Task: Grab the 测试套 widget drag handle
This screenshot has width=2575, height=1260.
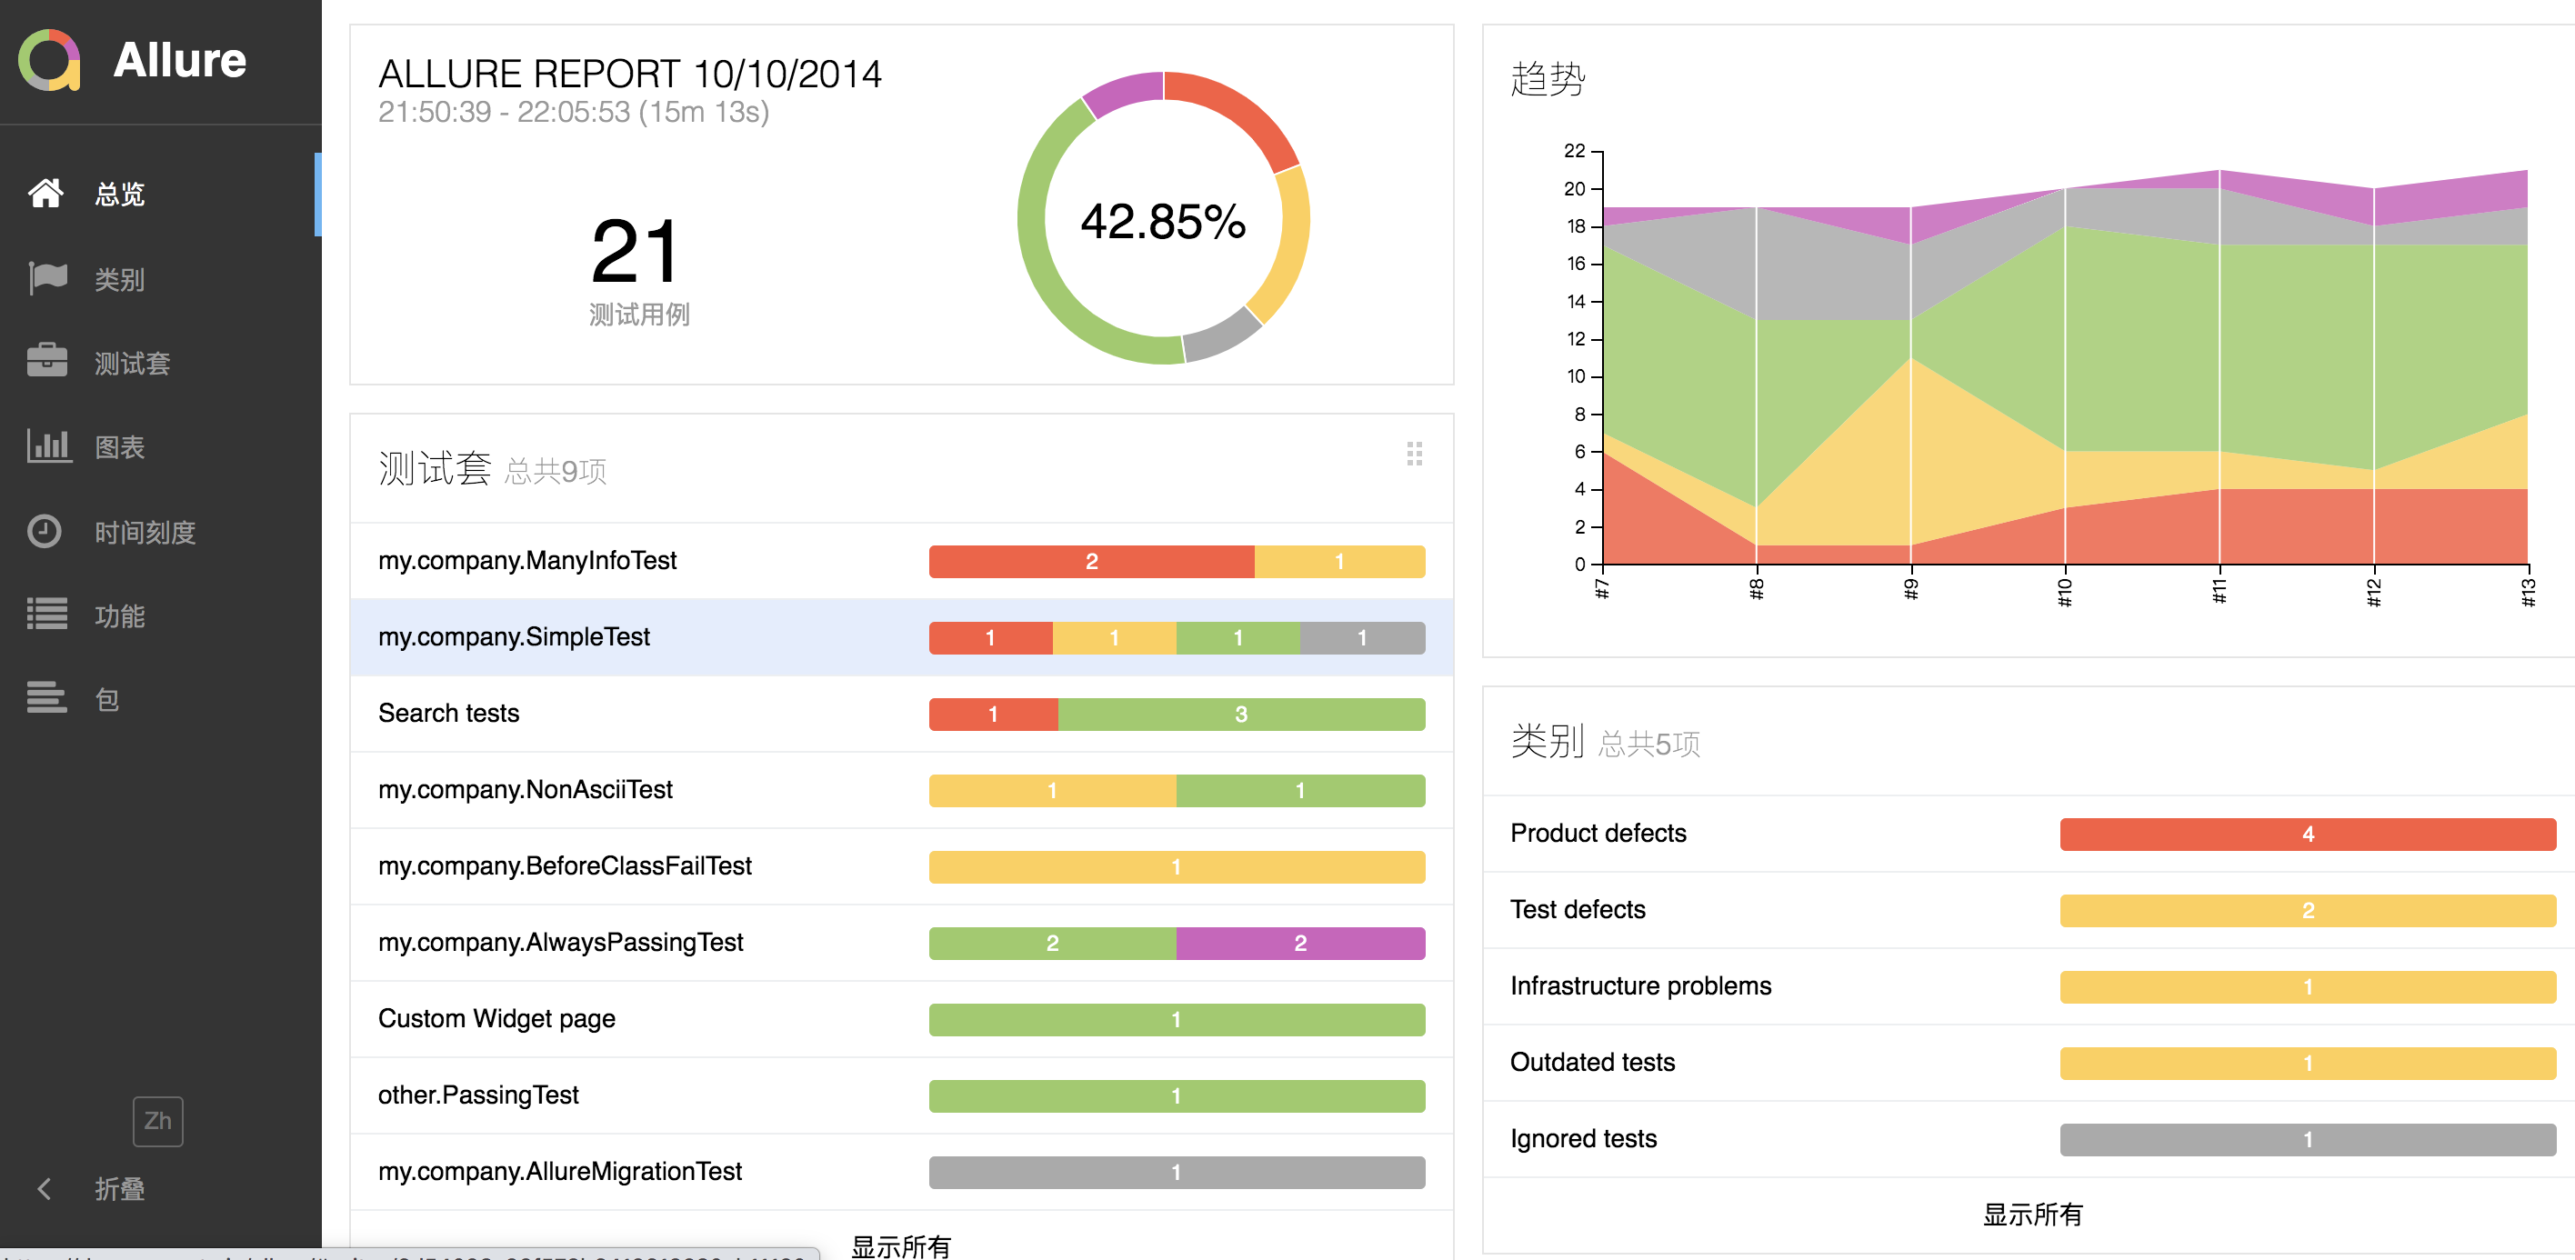Action: 1414,455
